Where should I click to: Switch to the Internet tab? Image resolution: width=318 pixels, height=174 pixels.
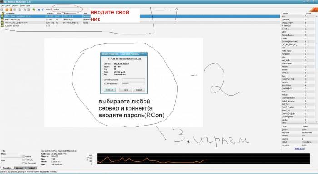point(20,168)
